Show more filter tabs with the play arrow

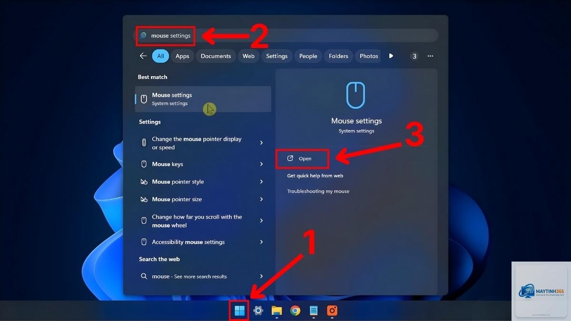point(391,56)
